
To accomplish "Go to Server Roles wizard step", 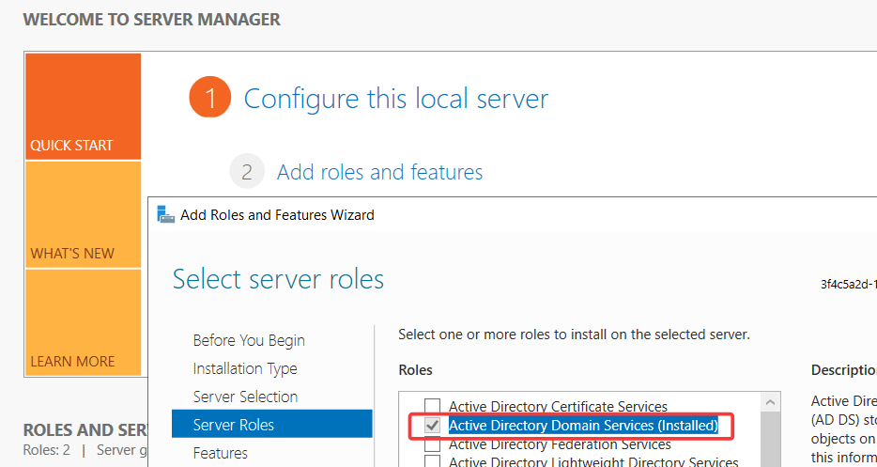I will pos(271,424).
